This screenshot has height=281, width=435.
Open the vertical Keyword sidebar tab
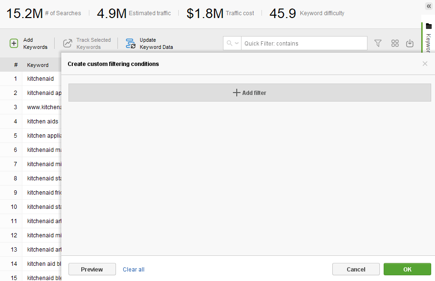pyautogui.click(x=428, y=43)
